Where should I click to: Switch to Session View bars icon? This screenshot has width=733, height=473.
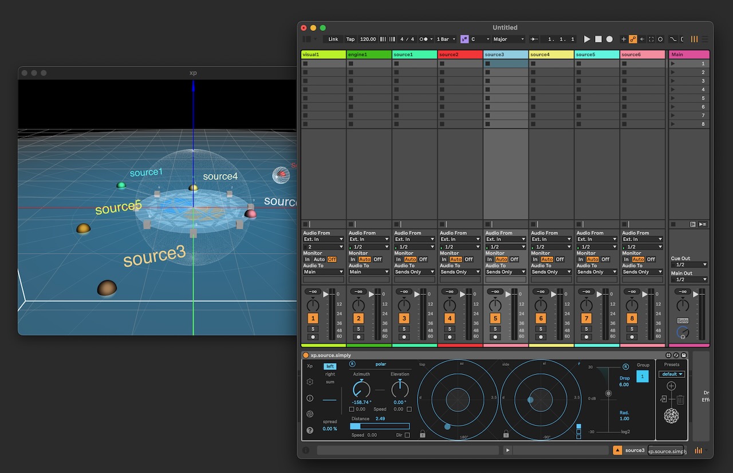tap(695, 39)
